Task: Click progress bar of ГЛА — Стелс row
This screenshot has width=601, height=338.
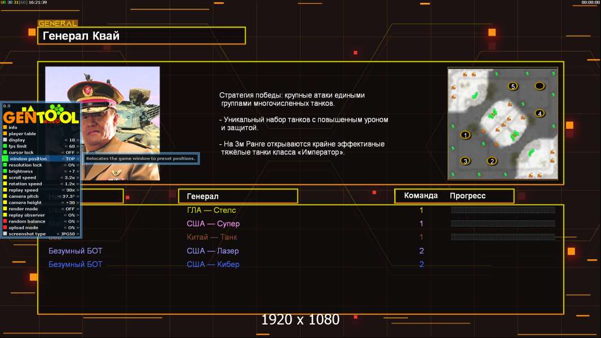Action: (x=503, y=210)
